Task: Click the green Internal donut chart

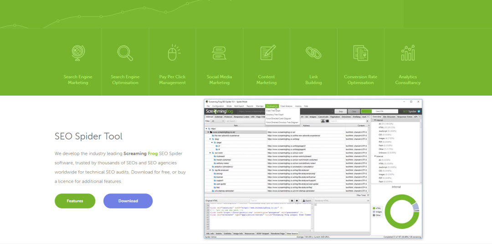Action: click(402, 212)
